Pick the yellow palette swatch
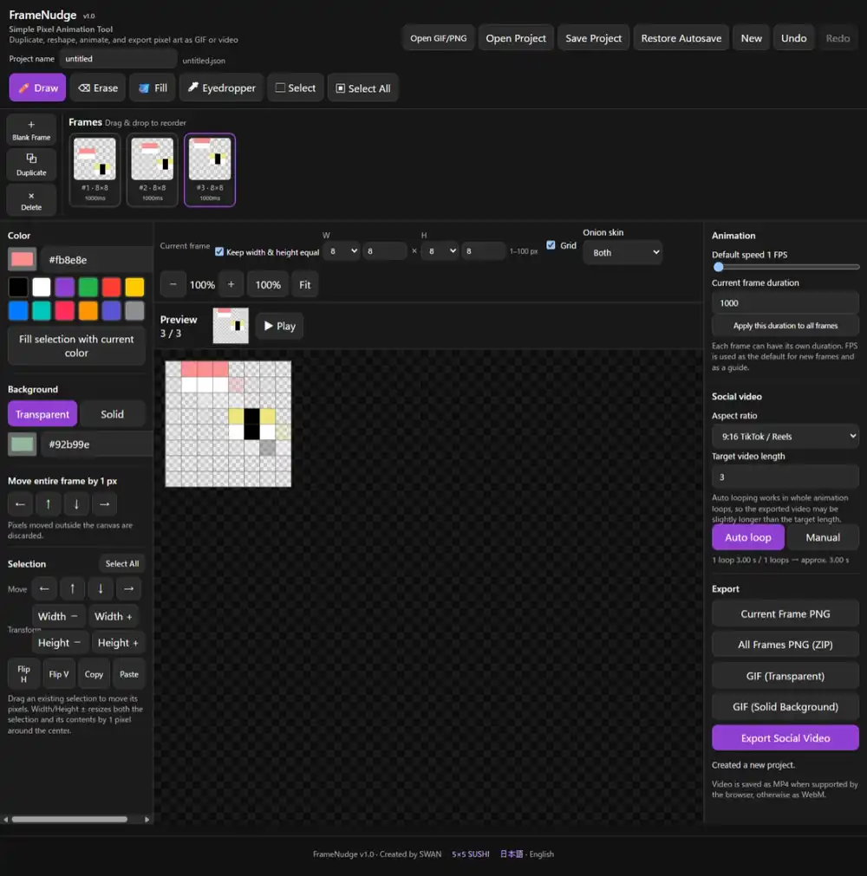Screen dimensions: 867x876 coord(134,287)
